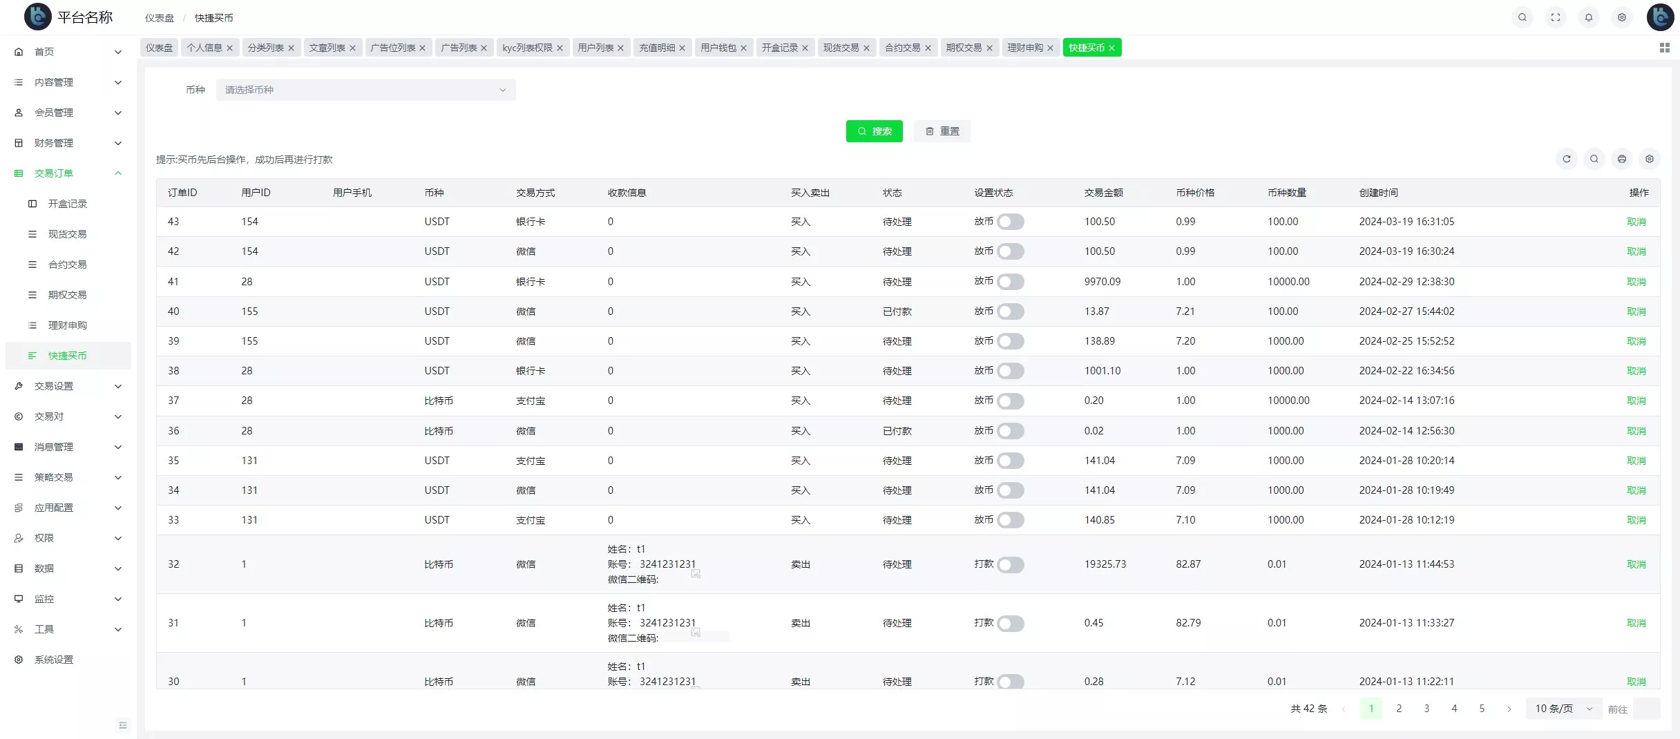Expand the 财务管理 sidebar menu
1680x739 pixels.
(68, 143)
